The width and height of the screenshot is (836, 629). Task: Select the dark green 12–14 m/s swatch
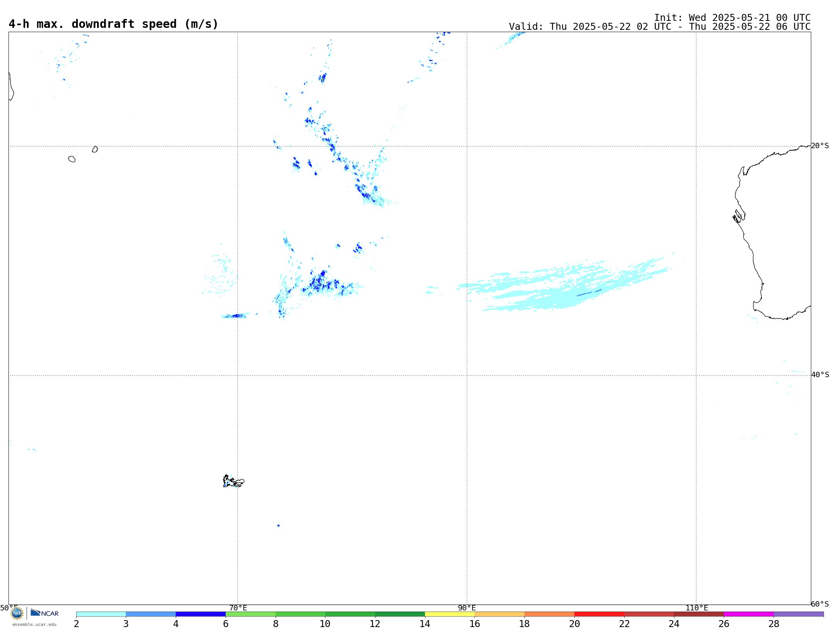point(400,614)
